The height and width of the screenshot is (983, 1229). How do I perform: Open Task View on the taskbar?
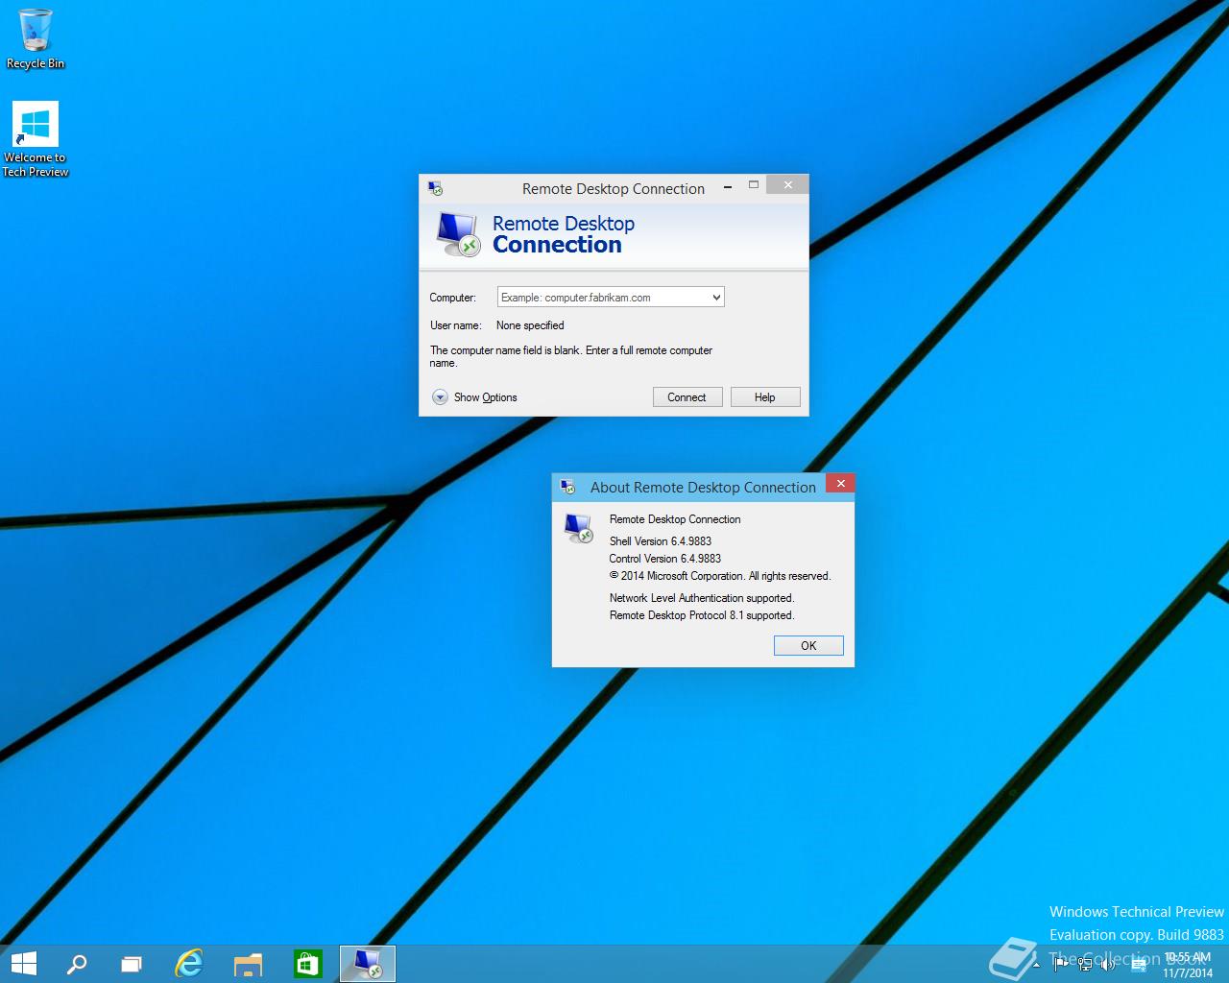132,964
